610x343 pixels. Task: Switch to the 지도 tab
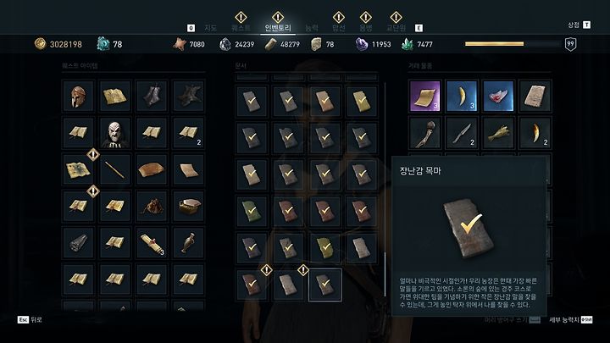(x=210, y=28)
